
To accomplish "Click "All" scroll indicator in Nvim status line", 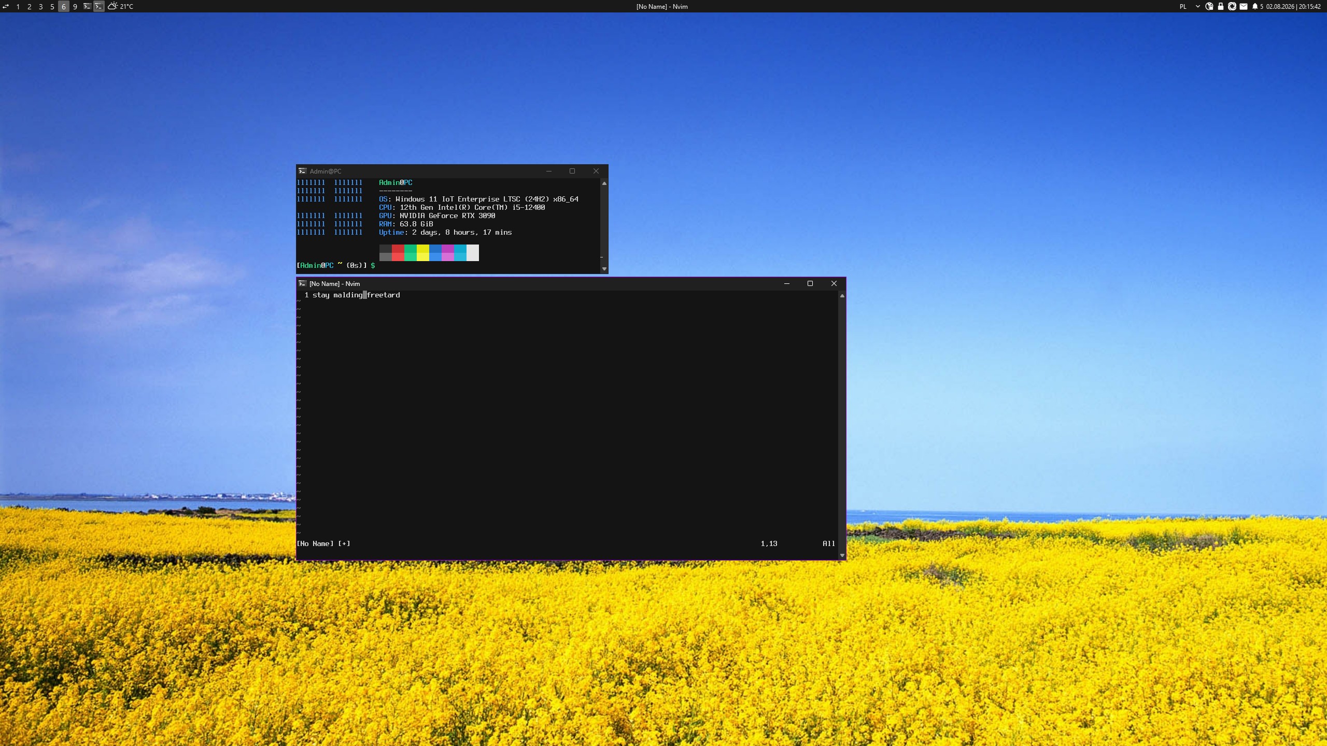I will (x=829, y=543).
